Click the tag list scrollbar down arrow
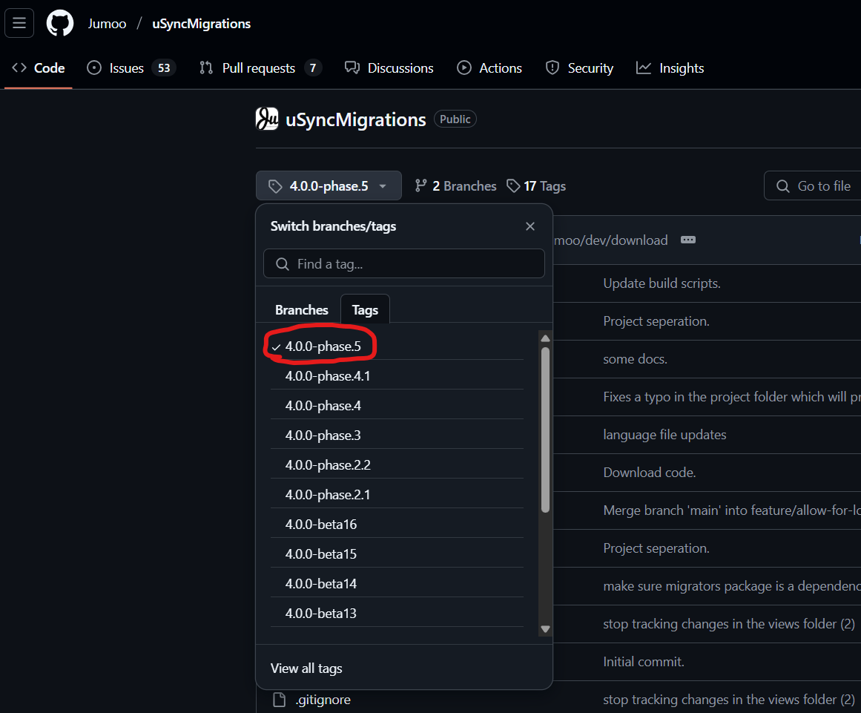Image resolution: width=861 pixels, height=713 pixels. point(545,629)
